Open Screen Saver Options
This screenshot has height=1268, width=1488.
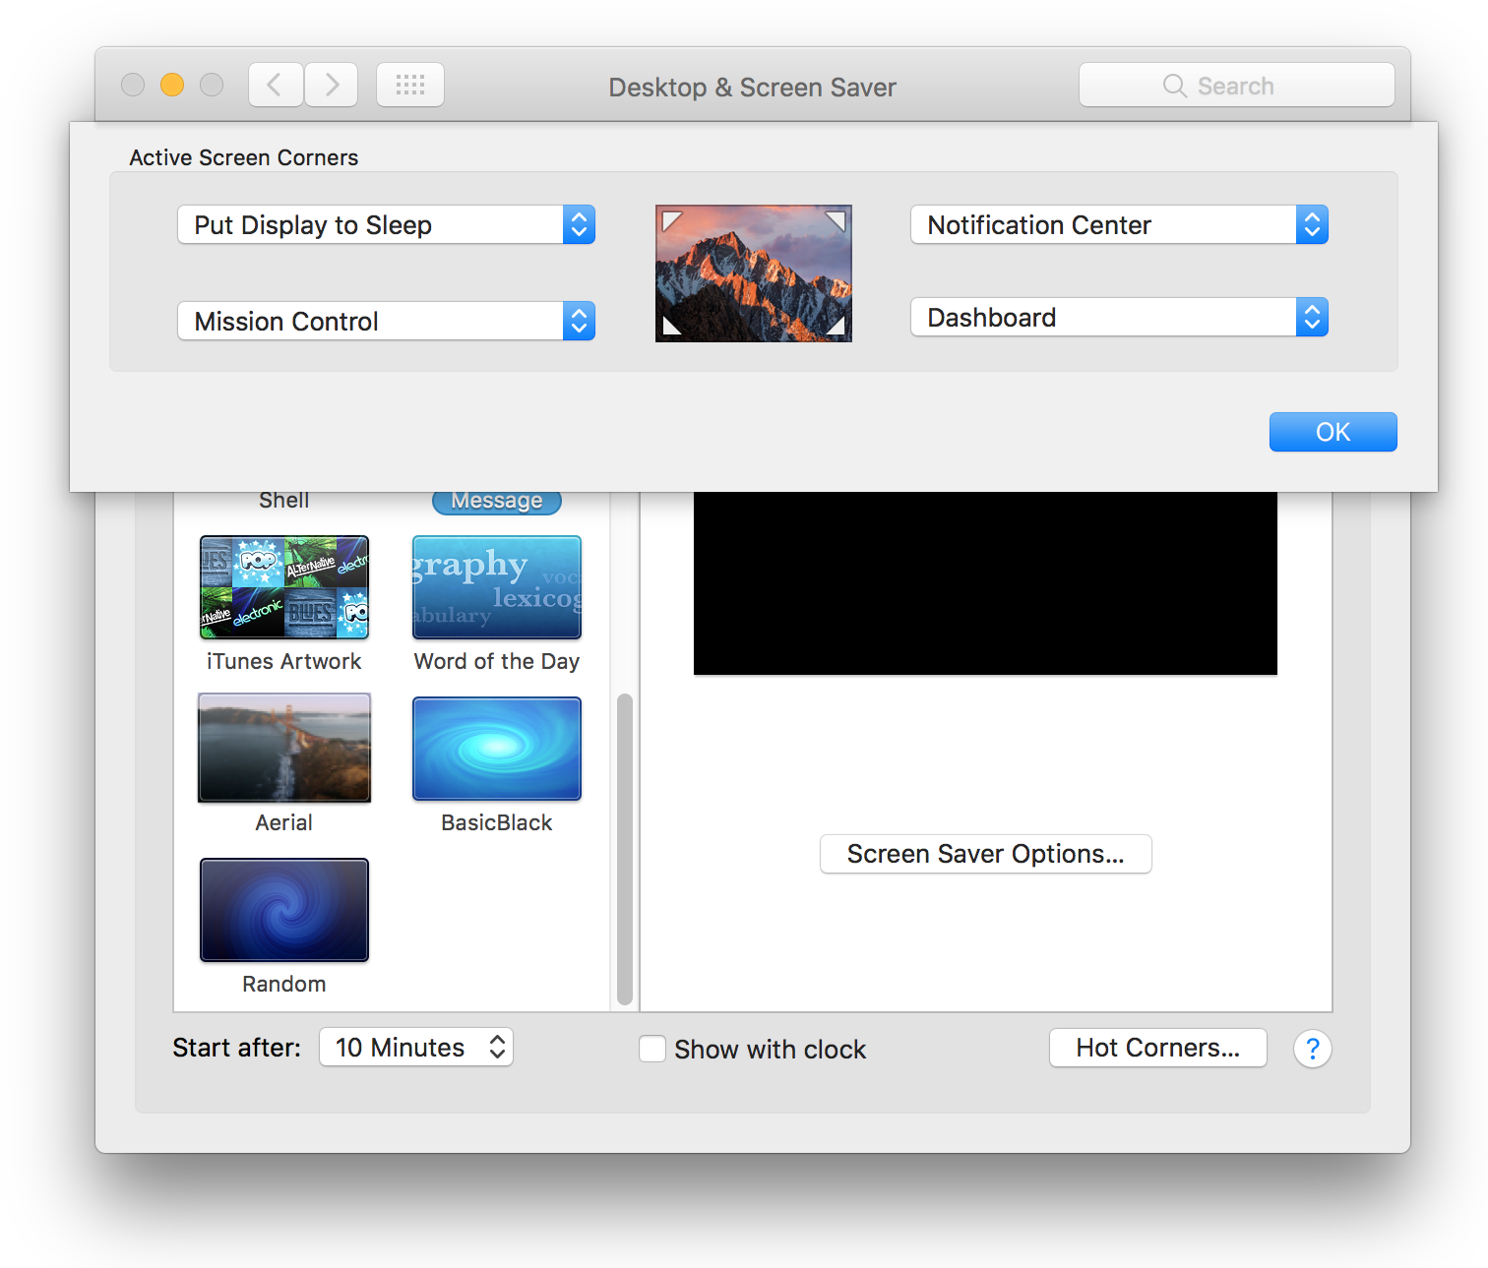[x=986, y=854]
